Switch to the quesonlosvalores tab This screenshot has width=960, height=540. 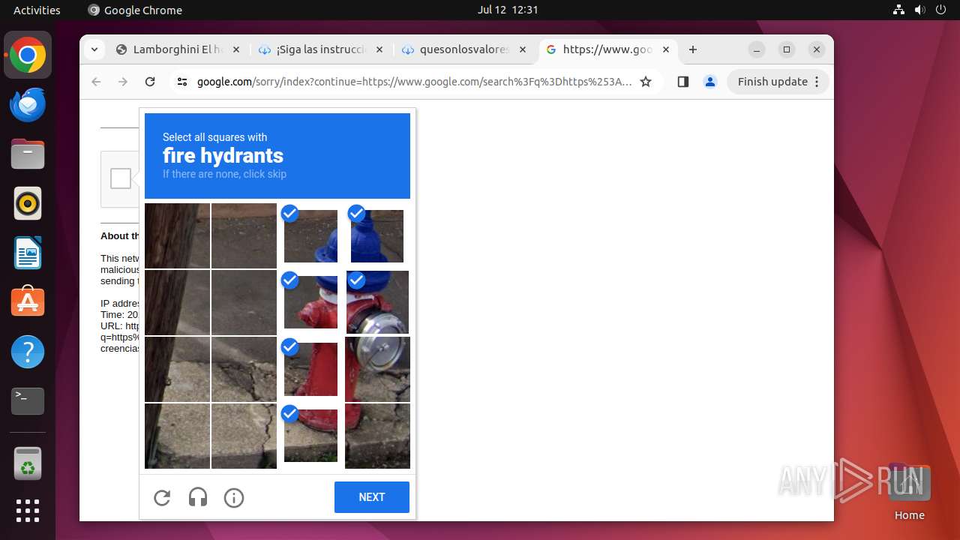(463, 49)
